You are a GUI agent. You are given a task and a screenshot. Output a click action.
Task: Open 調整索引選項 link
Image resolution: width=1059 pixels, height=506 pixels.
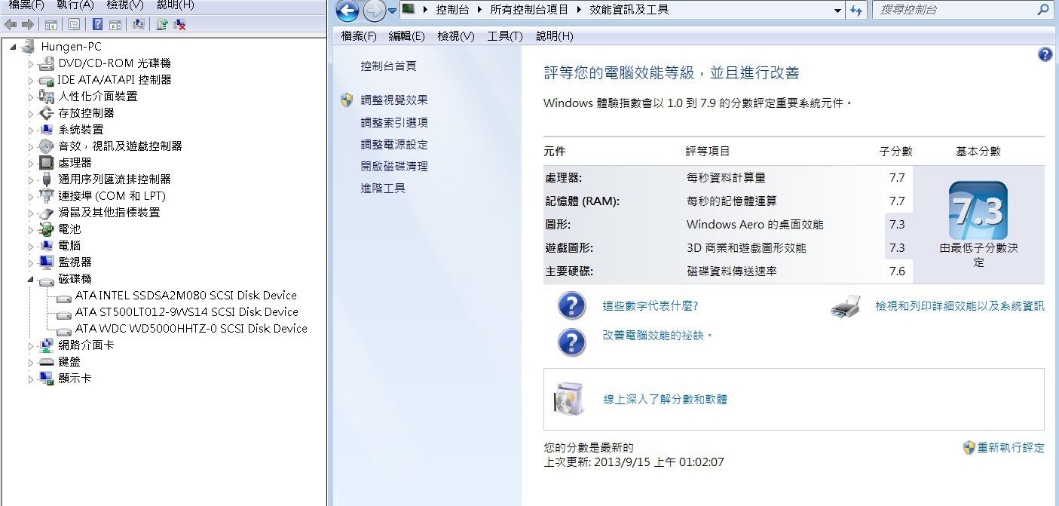[394, 122]
